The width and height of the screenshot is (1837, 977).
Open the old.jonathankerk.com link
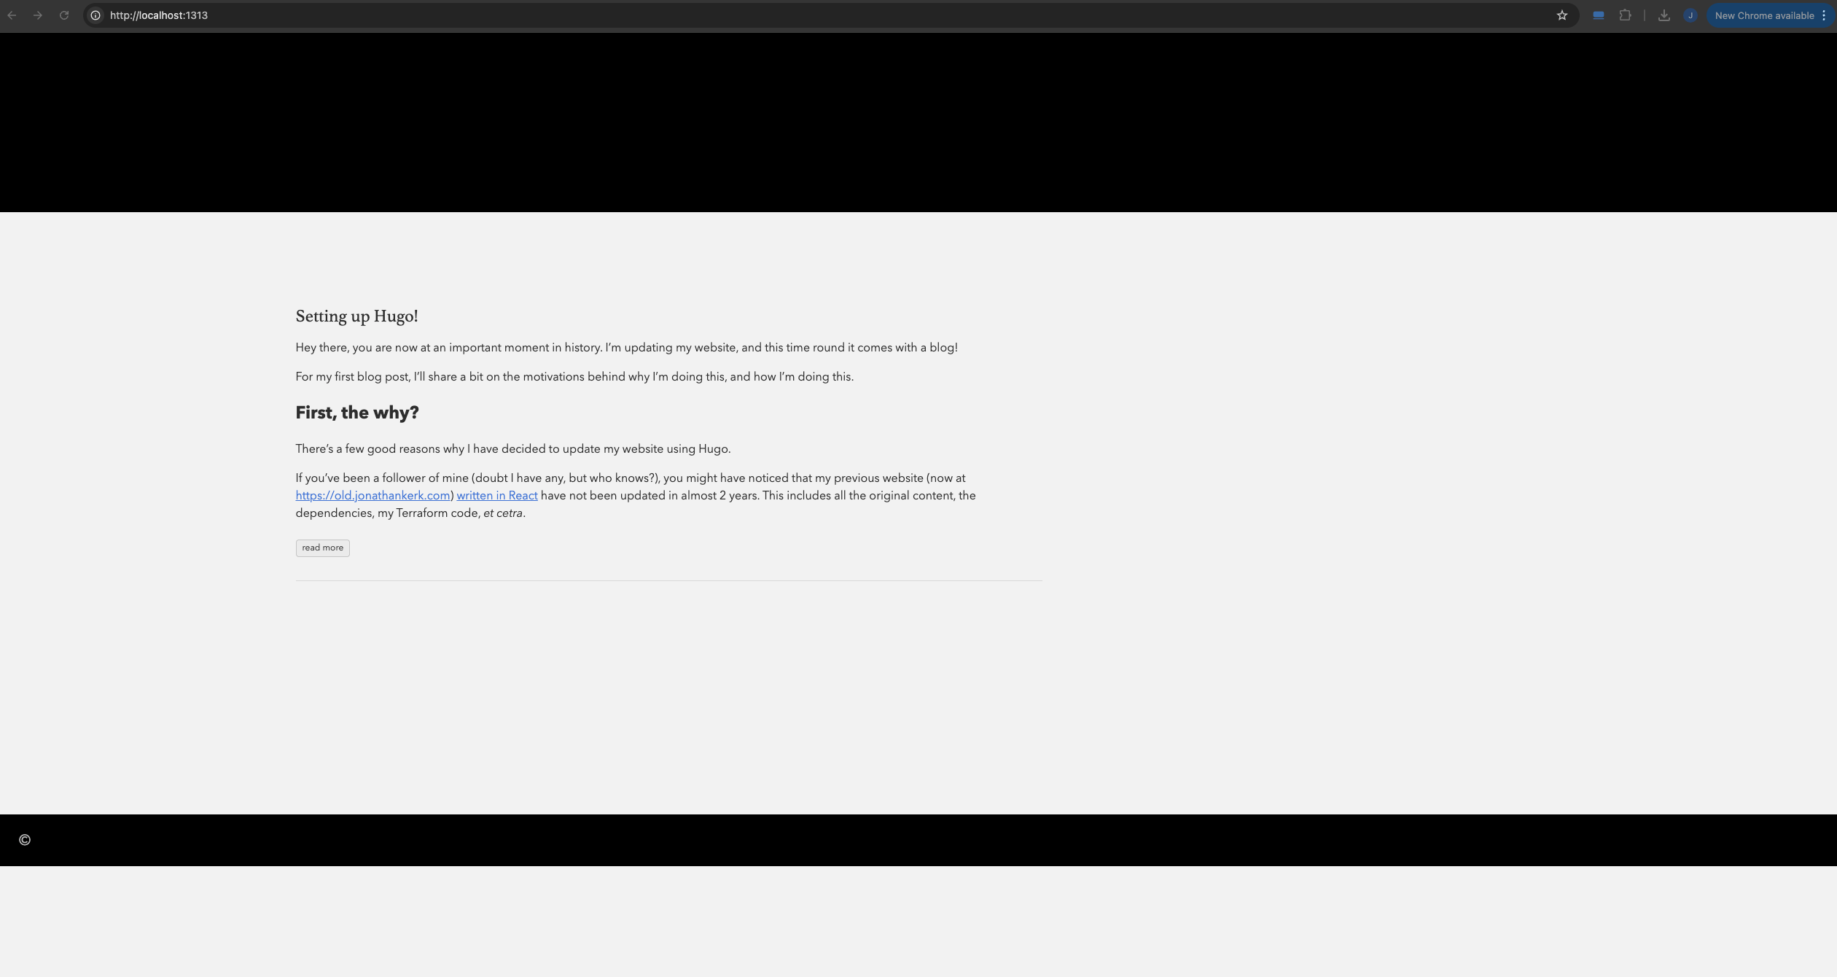[373, 496]
